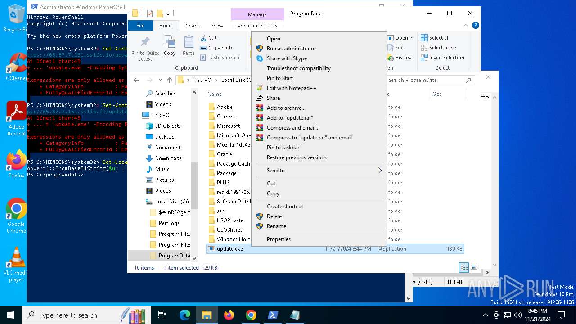Click the Back navigation arrow

tap(137, 80)
